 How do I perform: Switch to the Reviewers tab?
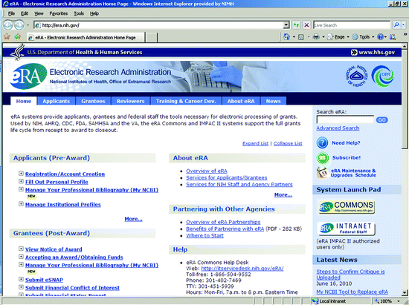[130, 101]
